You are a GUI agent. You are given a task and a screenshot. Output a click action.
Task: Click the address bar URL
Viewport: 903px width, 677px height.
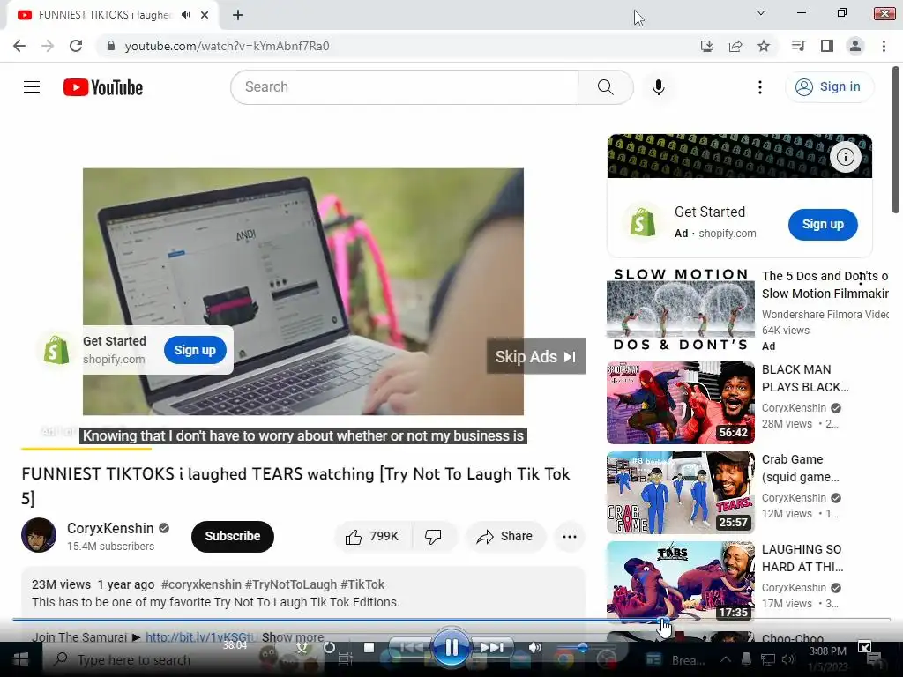click(x=227, y=46)
